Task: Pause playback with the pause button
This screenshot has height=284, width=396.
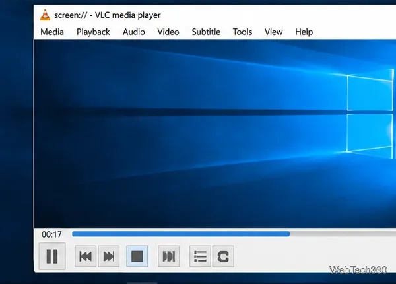Action: tap(52, 256)
